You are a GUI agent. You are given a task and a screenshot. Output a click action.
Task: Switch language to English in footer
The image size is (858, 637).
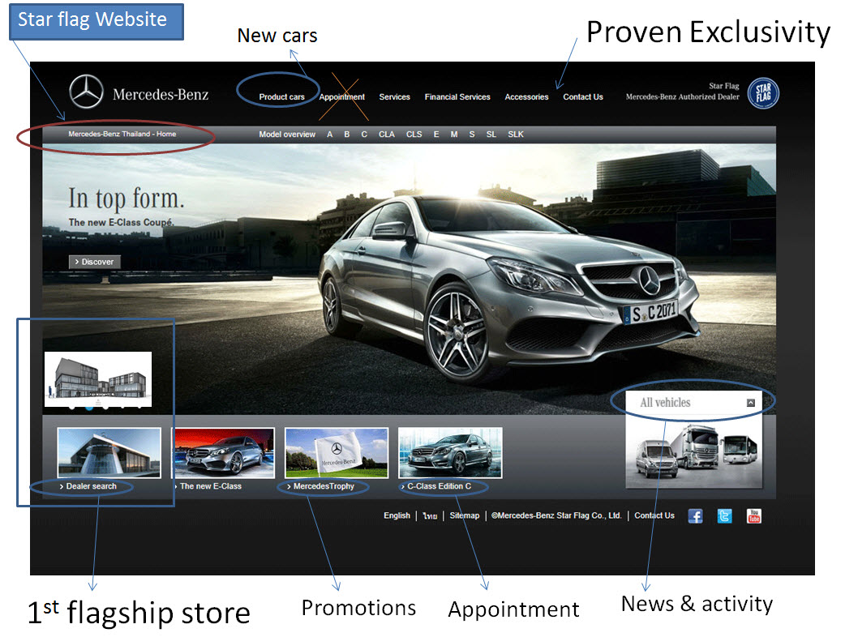click(397, 515)
